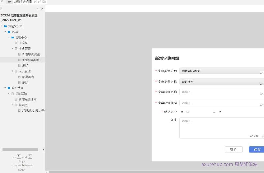Collapse the 元表管理 page group arrow
This screenshot has width=264, height=173.
pyautogui.click(x=12, y=71)
